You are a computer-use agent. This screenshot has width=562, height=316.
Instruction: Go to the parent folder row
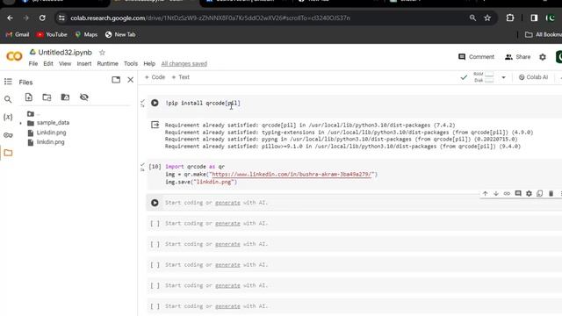point(34,114)
